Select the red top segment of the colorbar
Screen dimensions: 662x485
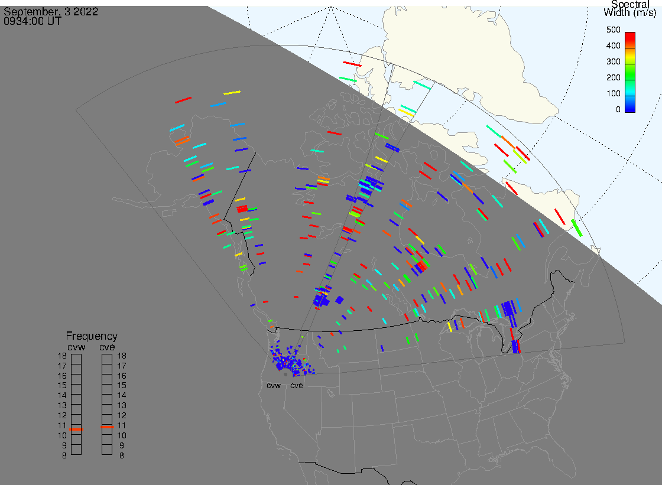click(630, 40)
